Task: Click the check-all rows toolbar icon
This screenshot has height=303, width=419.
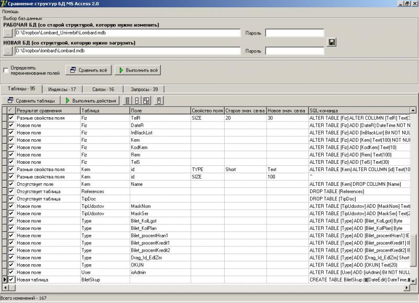Action: tap(127, 100)
